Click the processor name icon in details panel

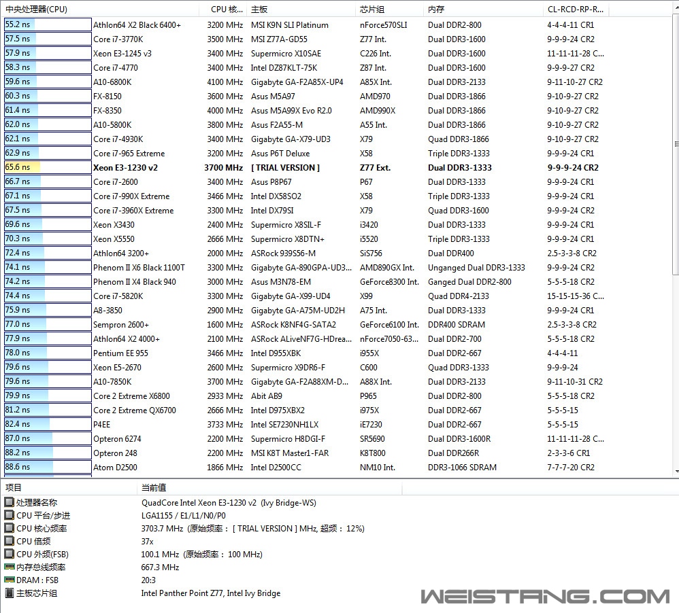point(9,502)
